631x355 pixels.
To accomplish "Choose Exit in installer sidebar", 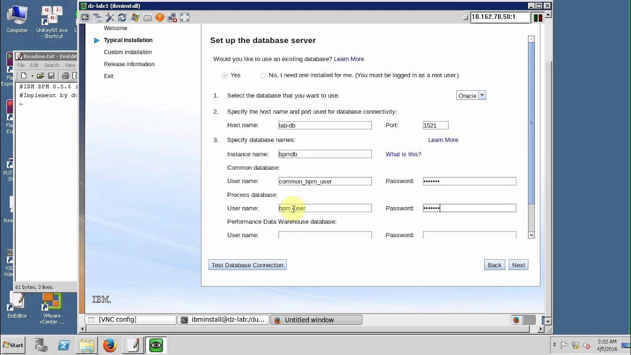I will [108, 76].
